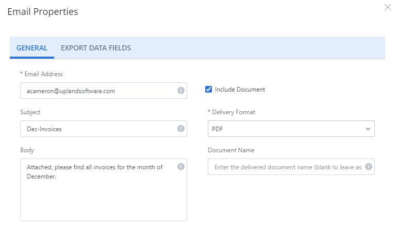Uncheck the Include Document checkbox

[x=209, y=90]
